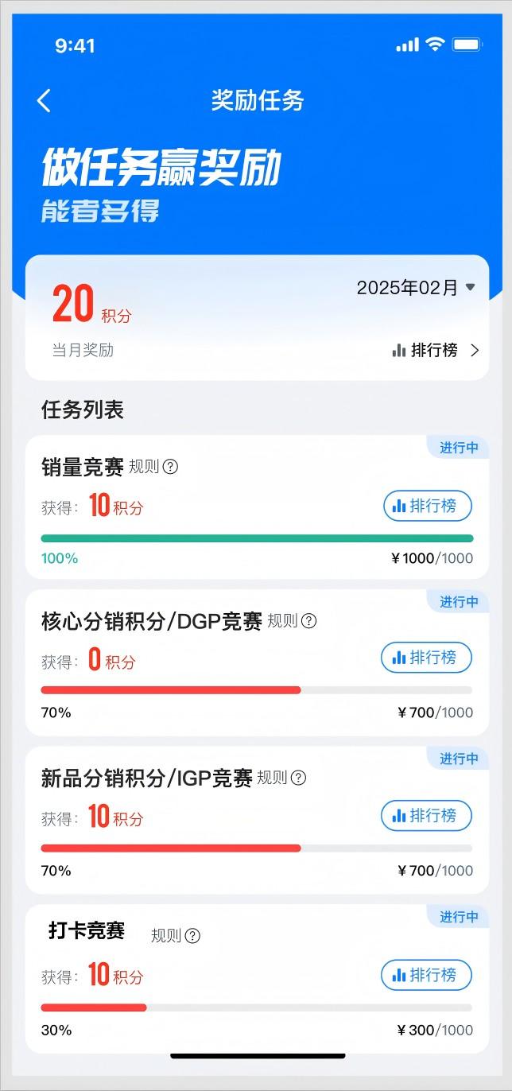The image size is (512, 1091).
Task: Tap the rules question mark next to 新品分销积分/IGP竞赛
Action: [297, 778]
